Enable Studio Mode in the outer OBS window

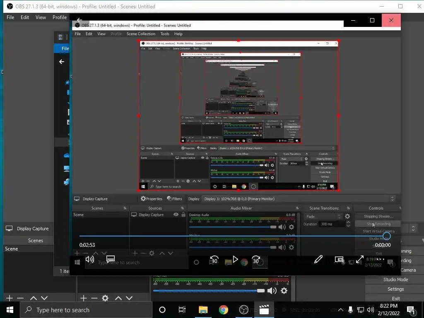coord(395,279)
